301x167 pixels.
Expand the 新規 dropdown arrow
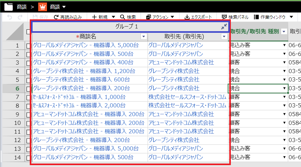pyautogui.click(x=113, y=17)
